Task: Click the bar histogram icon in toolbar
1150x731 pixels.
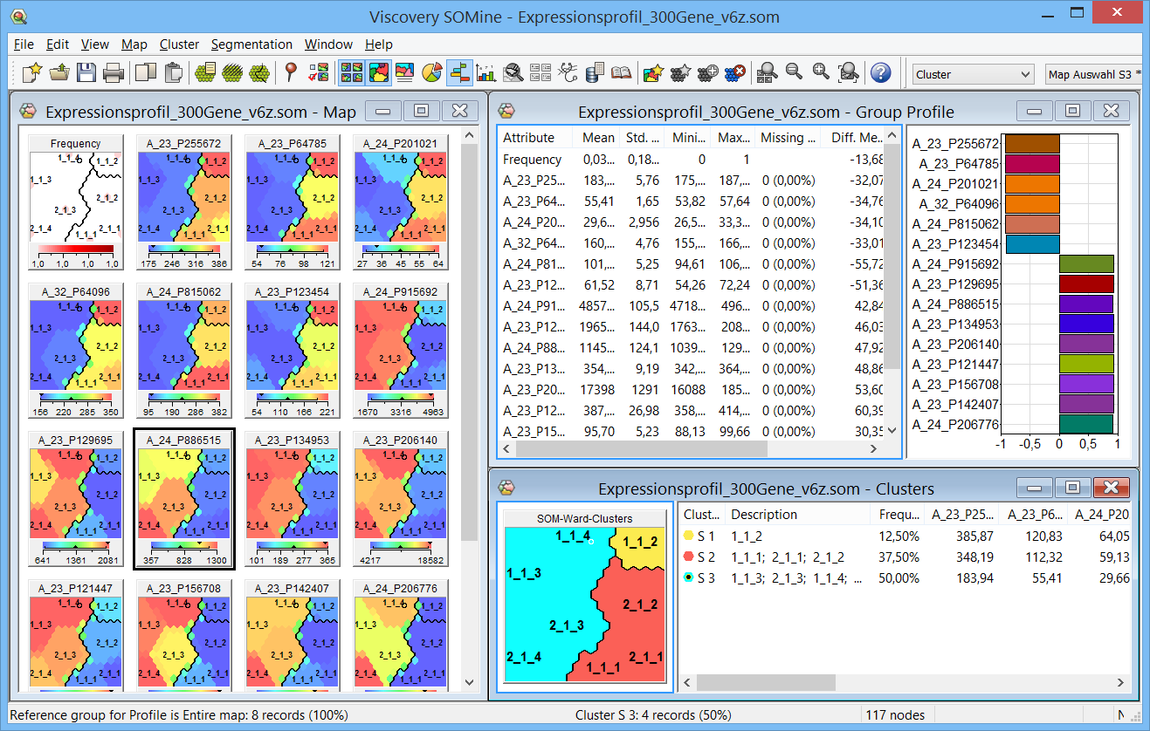Action: 486,73
